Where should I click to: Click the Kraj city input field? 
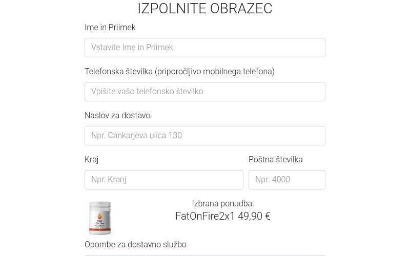(164, 180)
